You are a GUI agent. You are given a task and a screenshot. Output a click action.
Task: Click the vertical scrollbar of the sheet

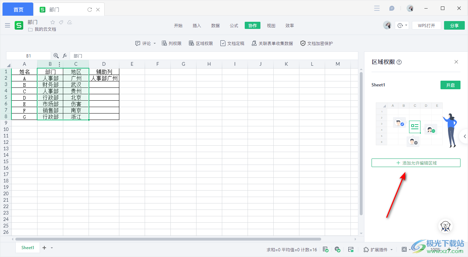(x=361, y=143)
